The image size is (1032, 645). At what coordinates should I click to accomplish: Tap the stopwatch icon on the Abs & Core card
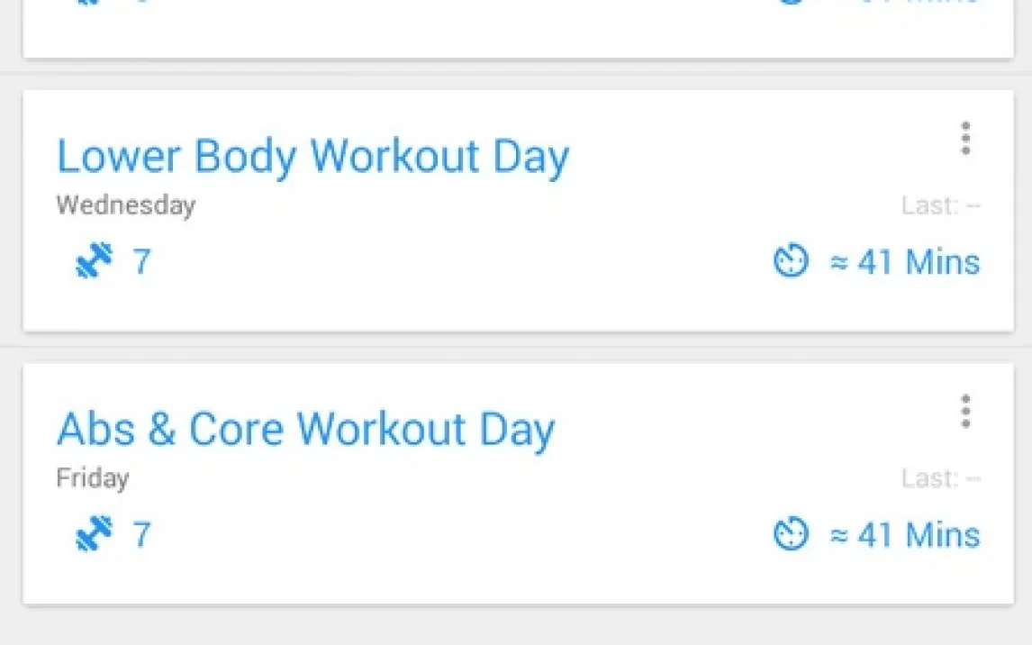(791, 535)
